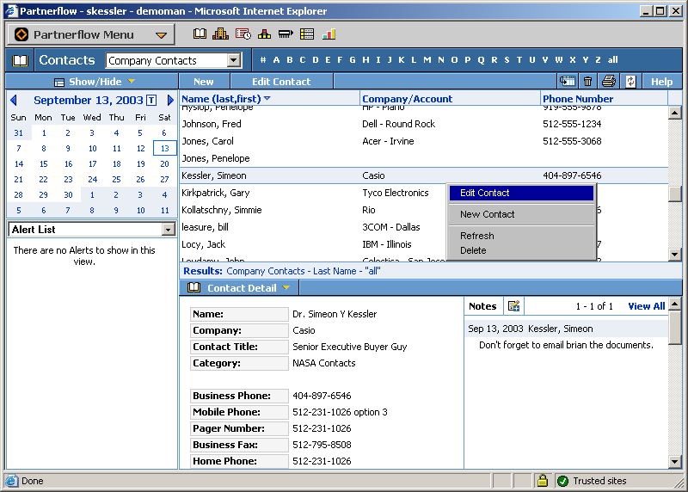Open the Alert List dropdown arrow

(x=168, y=230)
